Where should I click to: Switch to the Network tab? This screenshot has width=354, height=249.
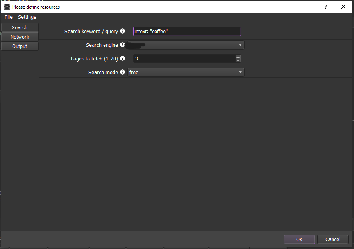point(20,37)
